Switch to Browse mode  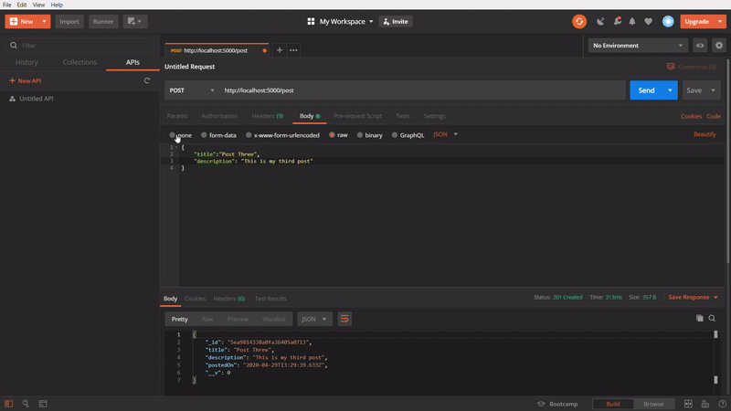[x=653, y=404]
